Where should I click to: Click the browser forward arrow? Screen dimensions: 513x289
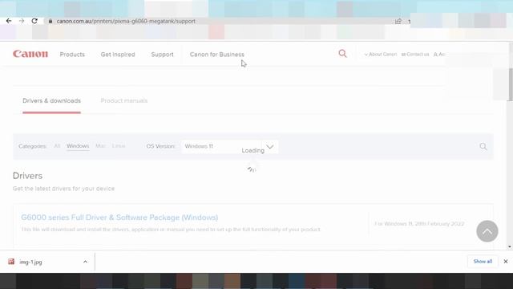(x=22, y=21)
